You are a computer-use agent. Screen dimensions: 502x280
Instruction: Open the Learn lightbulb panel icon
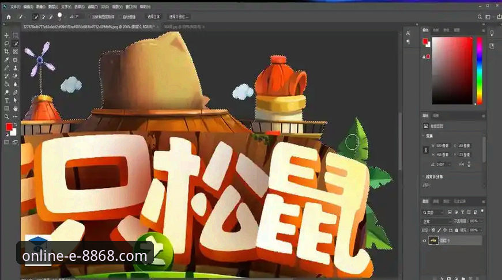(x=492, y=33)
